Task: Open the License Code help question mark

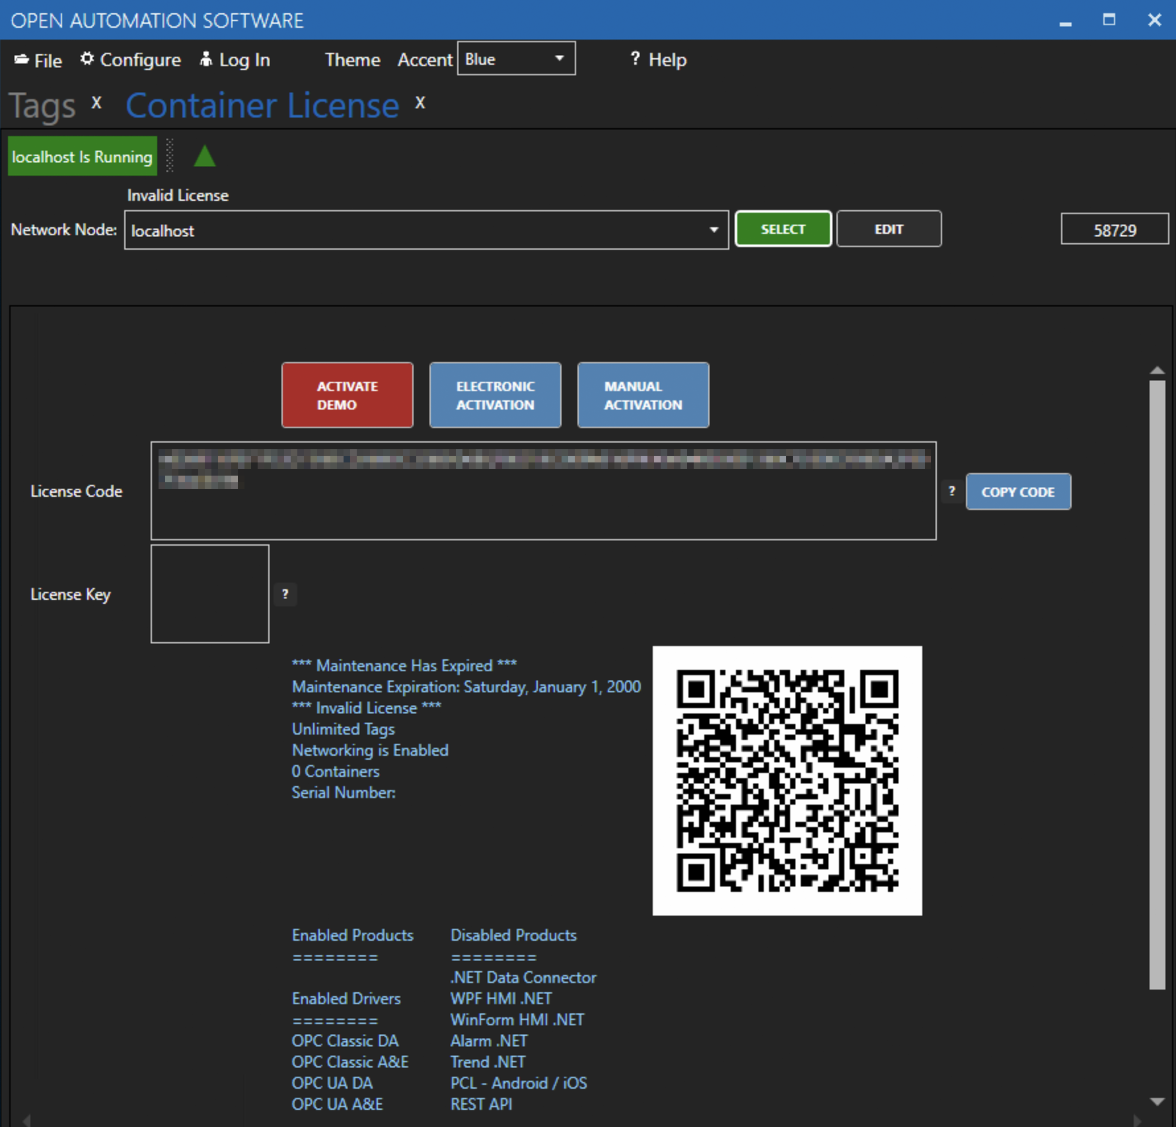Action: (x=951, y=491)
